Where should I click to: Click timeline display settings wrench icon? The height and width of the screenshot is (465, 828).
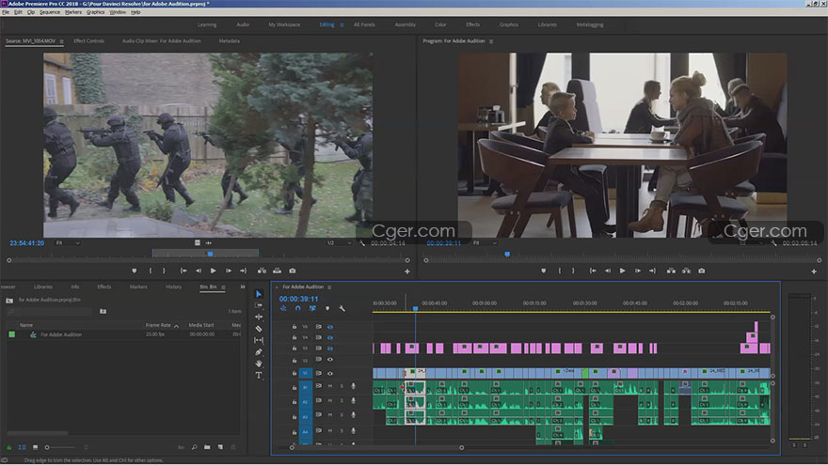tap(342, 308)
